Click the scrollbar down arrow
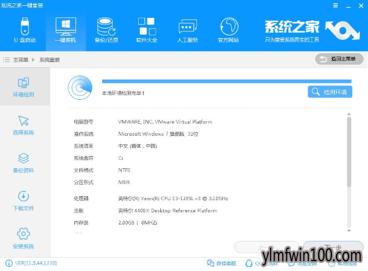Screen dimensions: 368x271 [349, 230]
